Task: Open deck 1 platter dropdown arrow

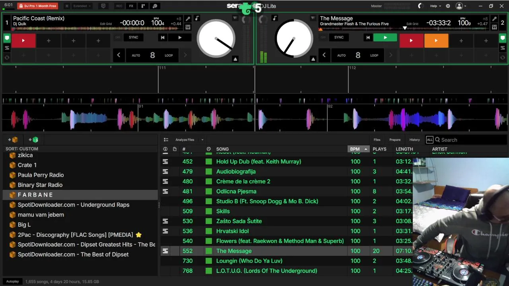Action: [235, 18]
